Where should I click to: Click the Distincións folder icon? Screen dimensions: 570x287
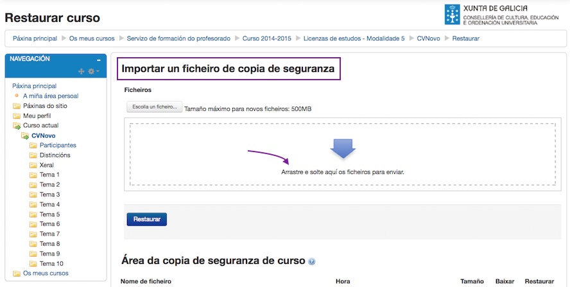[x=33, y=155]
